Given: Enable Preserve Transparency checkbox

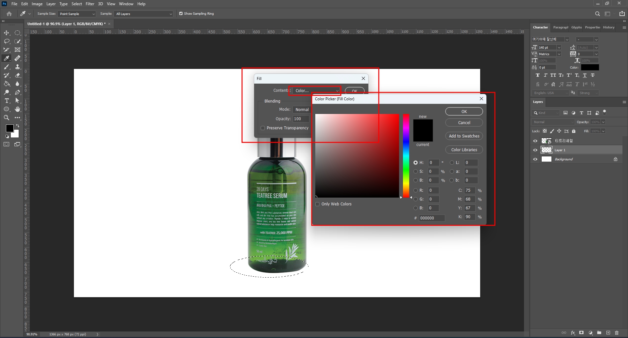Looking at the screenshot, I should 263,128.
